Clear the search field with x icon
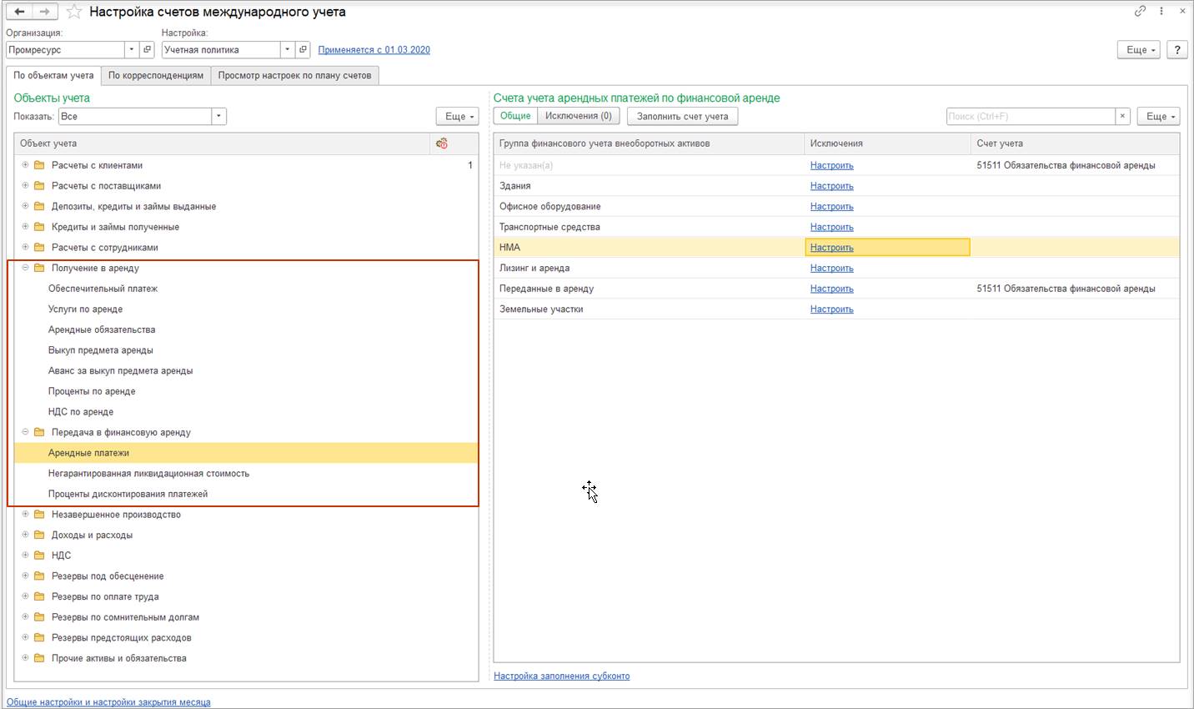1194x709 pixels. coord(1123,117)
